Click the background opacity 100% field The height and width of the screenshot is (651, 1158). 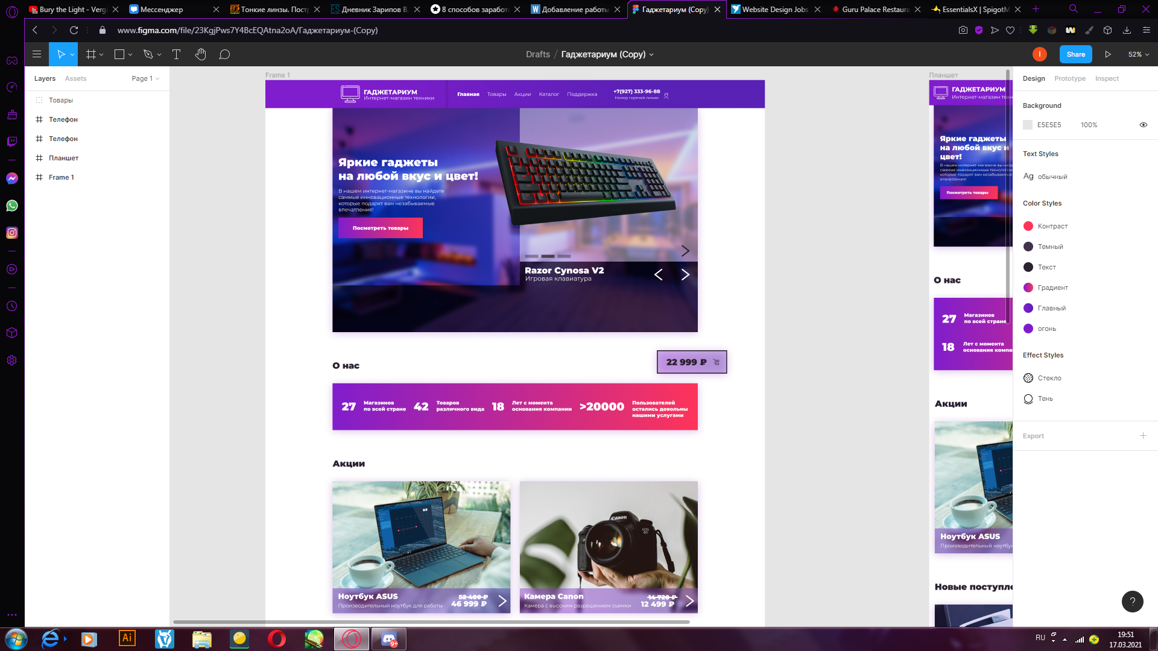[1089, 125]
